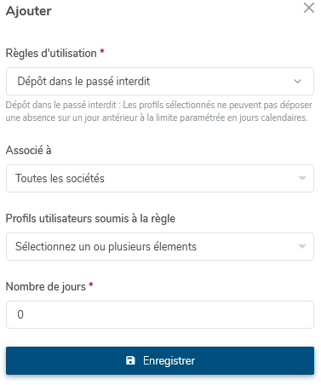Click the arrow icon in the Profils utilisateurs field
Image resolution: width=321 pixels, height=385 pixels.
pyautogui.click(x=302, y=246)
